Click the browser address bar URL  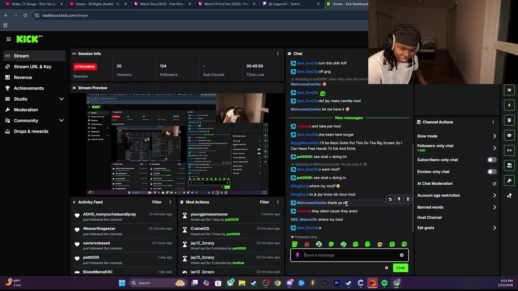pos(65,15)
